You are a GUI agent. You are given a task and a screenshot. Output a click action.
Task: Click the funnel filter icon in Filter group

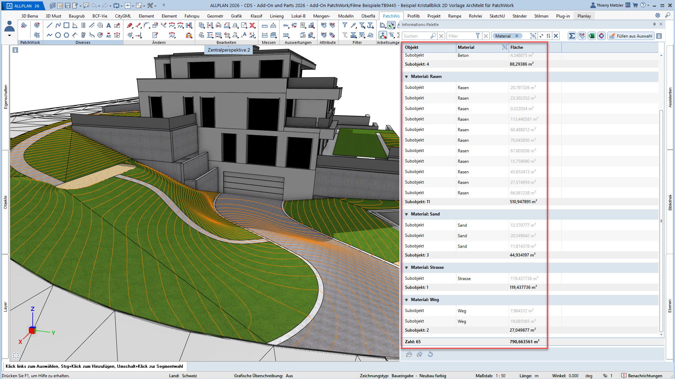point(345,25)
